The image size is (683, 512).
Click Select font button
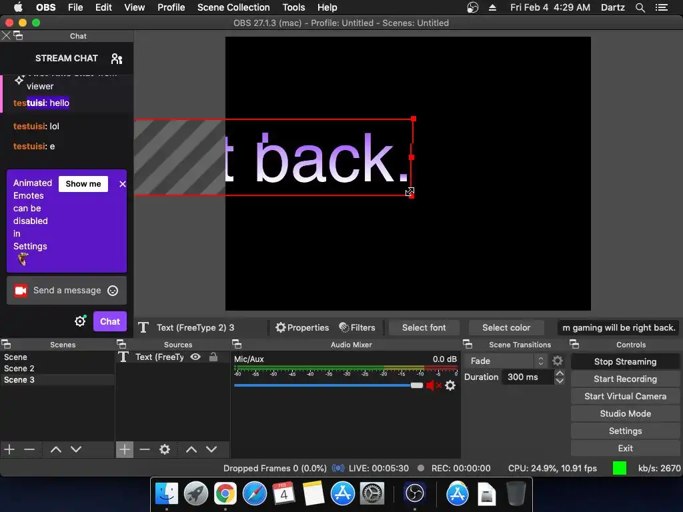(424, 327)
